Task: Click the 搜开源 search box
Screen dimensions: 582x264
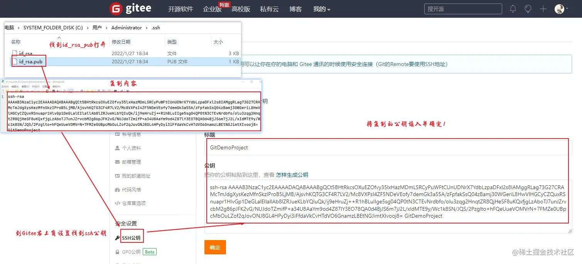Action: coord(463,9)
